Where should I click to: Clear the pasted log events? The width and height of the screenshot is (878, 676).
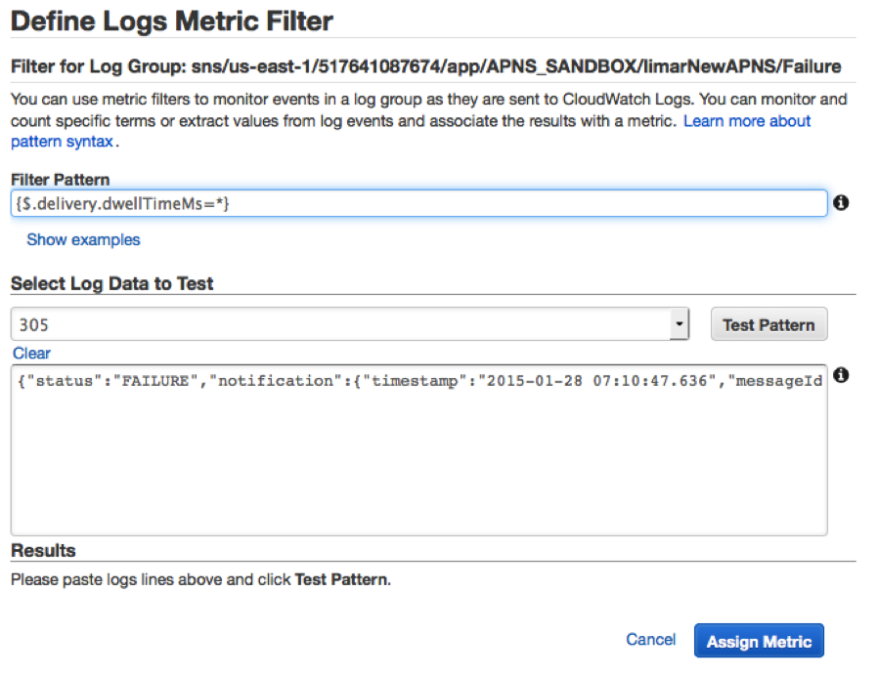(x=31, y=353)
